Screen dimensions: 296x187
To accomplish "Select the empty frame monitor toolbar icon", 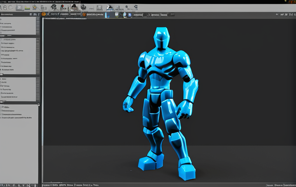I will click(x=99, y=8).
